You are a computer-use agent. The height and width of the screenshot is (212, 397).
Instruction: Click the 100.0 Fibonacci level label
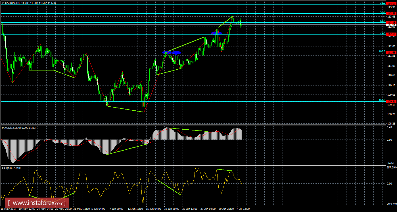click(x=382, y=52)
